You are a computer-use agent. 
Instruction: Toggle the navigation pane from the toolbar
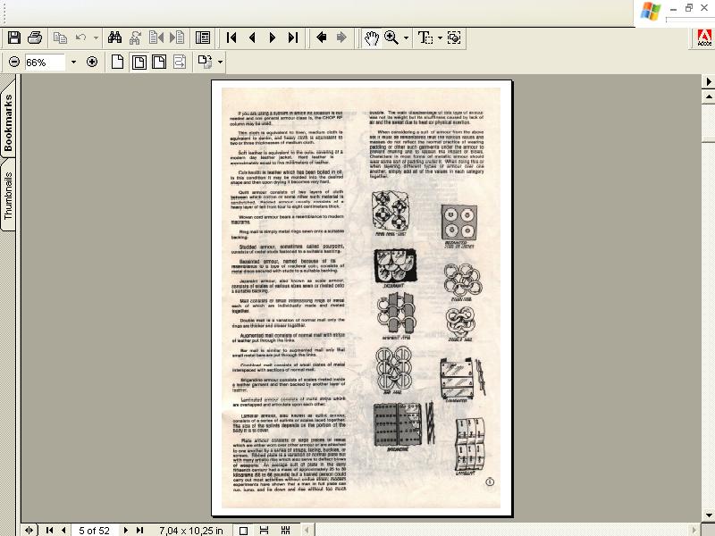point(203,38)
